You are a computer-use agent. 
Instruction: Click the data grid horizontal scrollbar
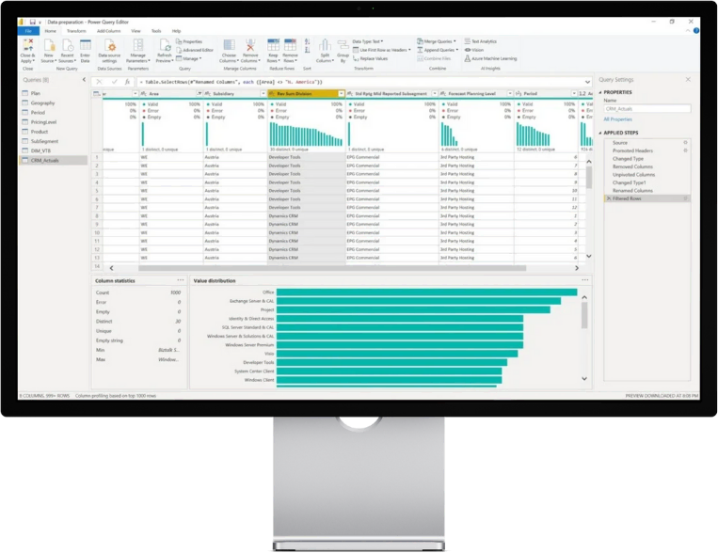click(332, 268)
